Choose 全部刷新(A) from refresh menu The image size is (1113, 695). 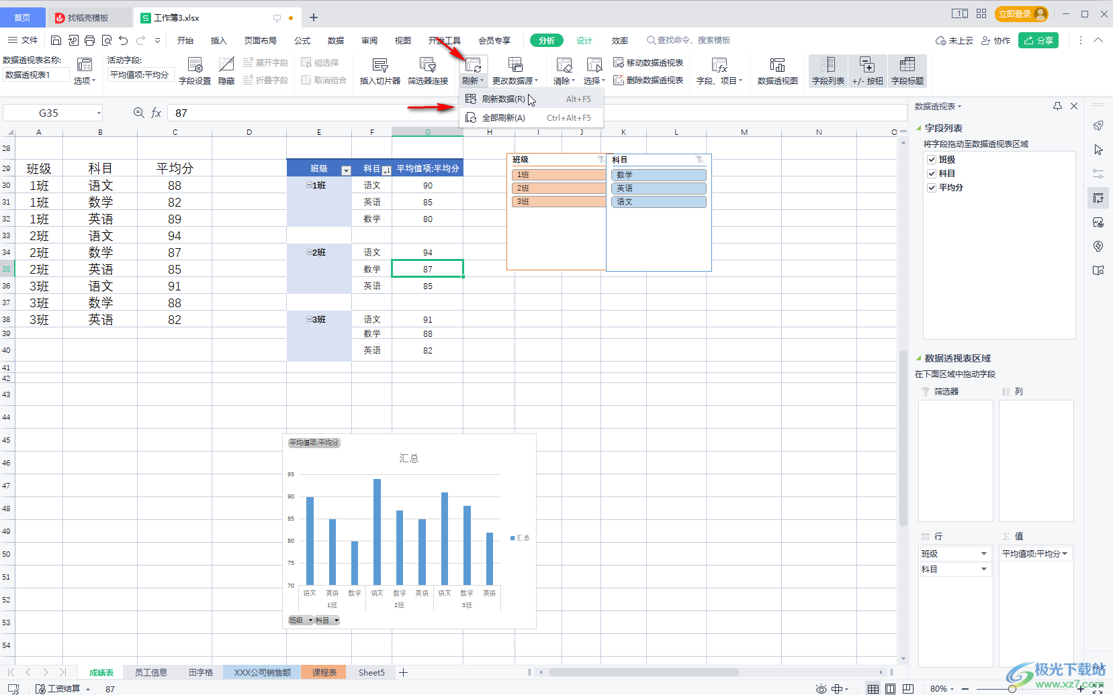pos(531,117)
